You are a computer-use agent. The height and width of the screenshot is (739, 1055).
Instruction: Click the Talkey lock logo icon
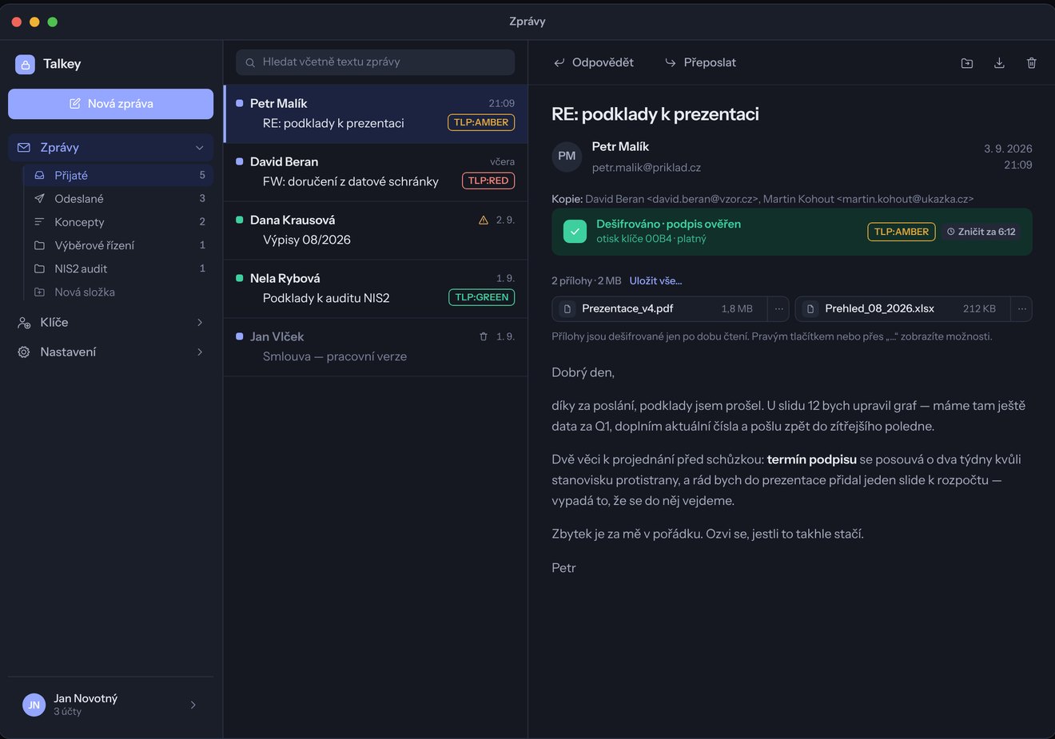[x=25, y=64]
